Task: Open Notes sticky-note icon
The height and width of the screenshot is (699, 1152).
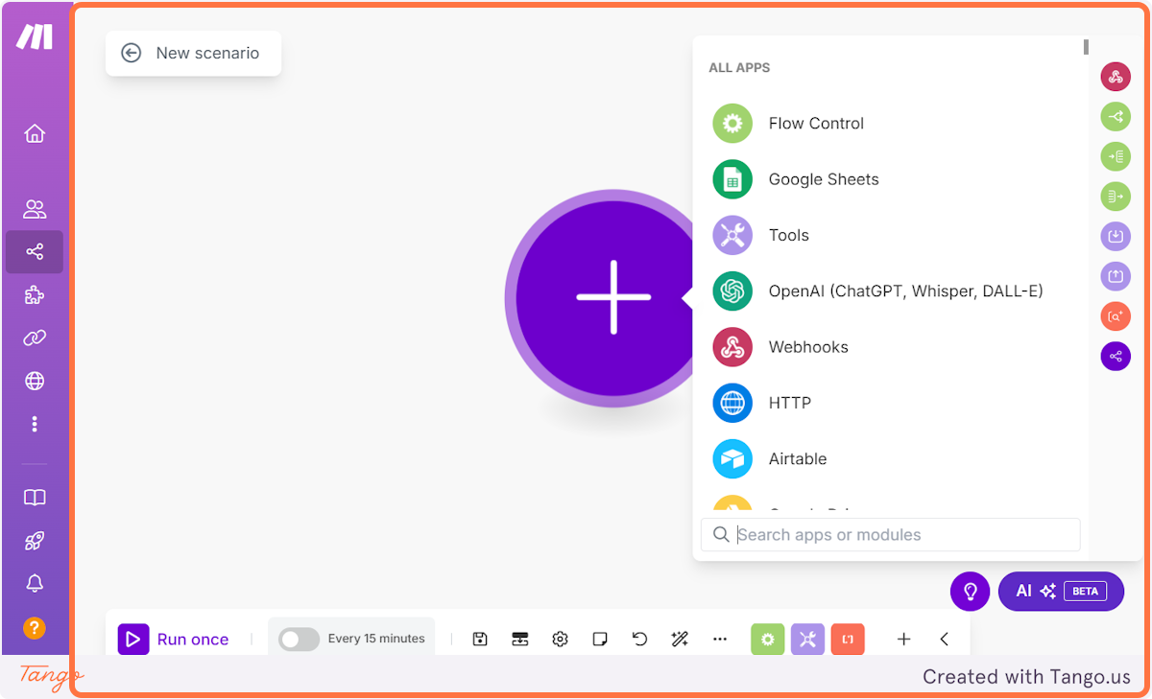Action: pos(600,639)
